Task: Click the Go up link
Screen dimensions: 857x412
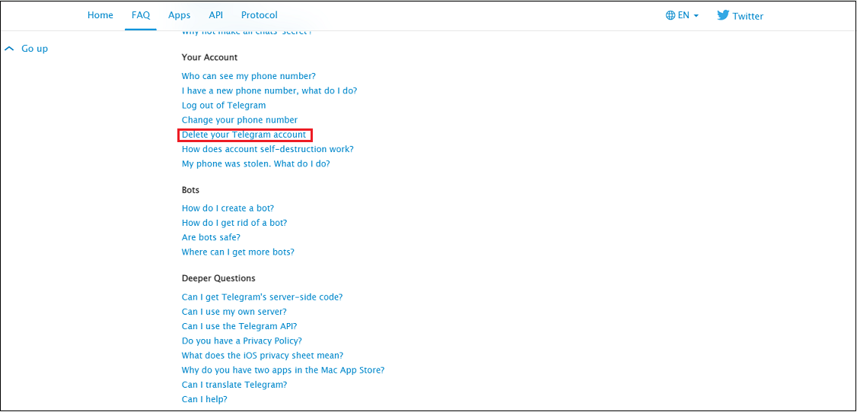Action: tap(34, 49)
